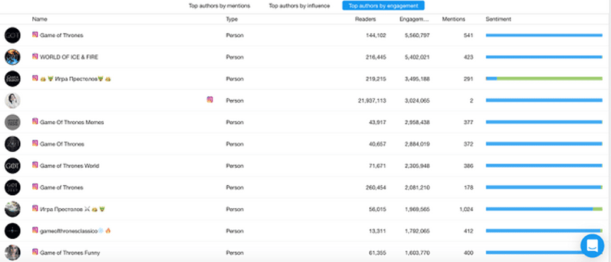
Task: Open avatar in the 3,495,188 engagement row
Action: [13, 79]
